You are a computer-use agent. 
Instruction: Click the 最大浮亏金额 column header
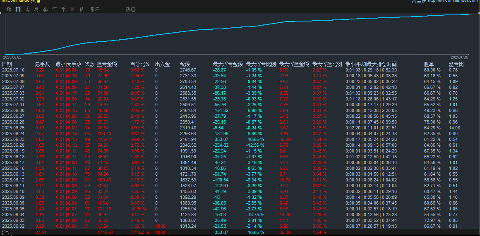click(228, 64)
